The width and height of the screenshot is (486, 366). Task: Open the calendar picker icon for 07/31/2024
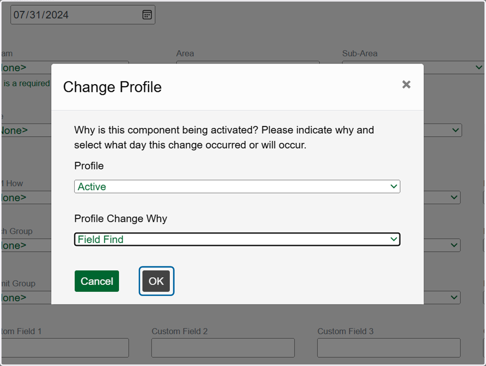click(x=147, y=15)
